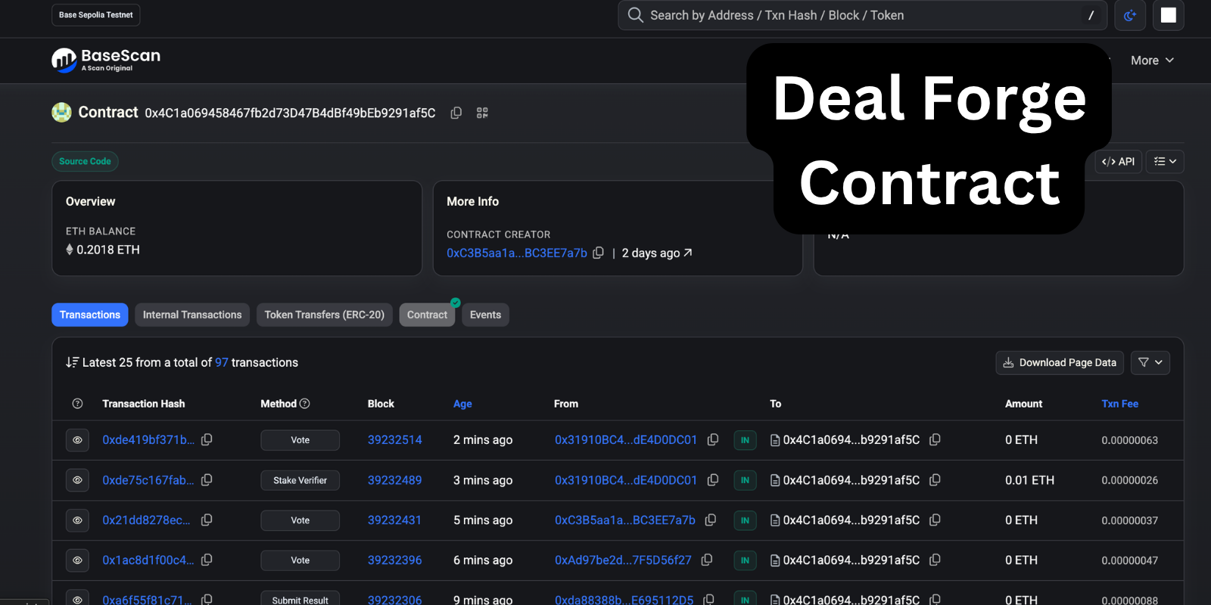Copy From address in block 39232431 row

(x=711, y=520)
